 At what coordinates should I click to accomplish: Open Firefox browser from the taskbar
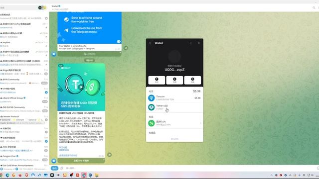click(x=20, y=175)
